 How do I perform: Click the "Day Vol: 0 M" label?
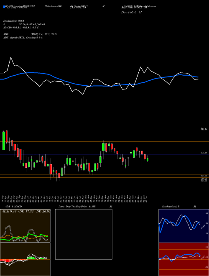[131, 13]
